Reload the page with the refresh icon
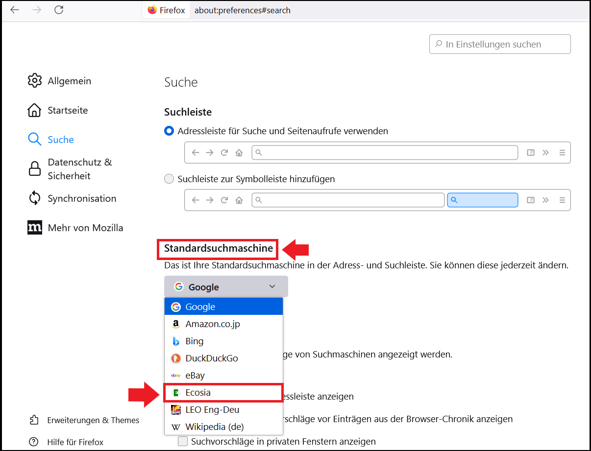This screenshot has width=591, height=451. coord(59,10)
